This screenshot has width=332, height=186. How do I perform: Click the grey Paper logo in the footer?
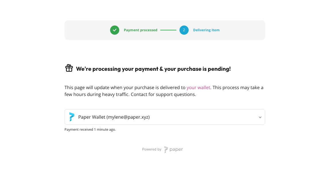coord(166,150)
